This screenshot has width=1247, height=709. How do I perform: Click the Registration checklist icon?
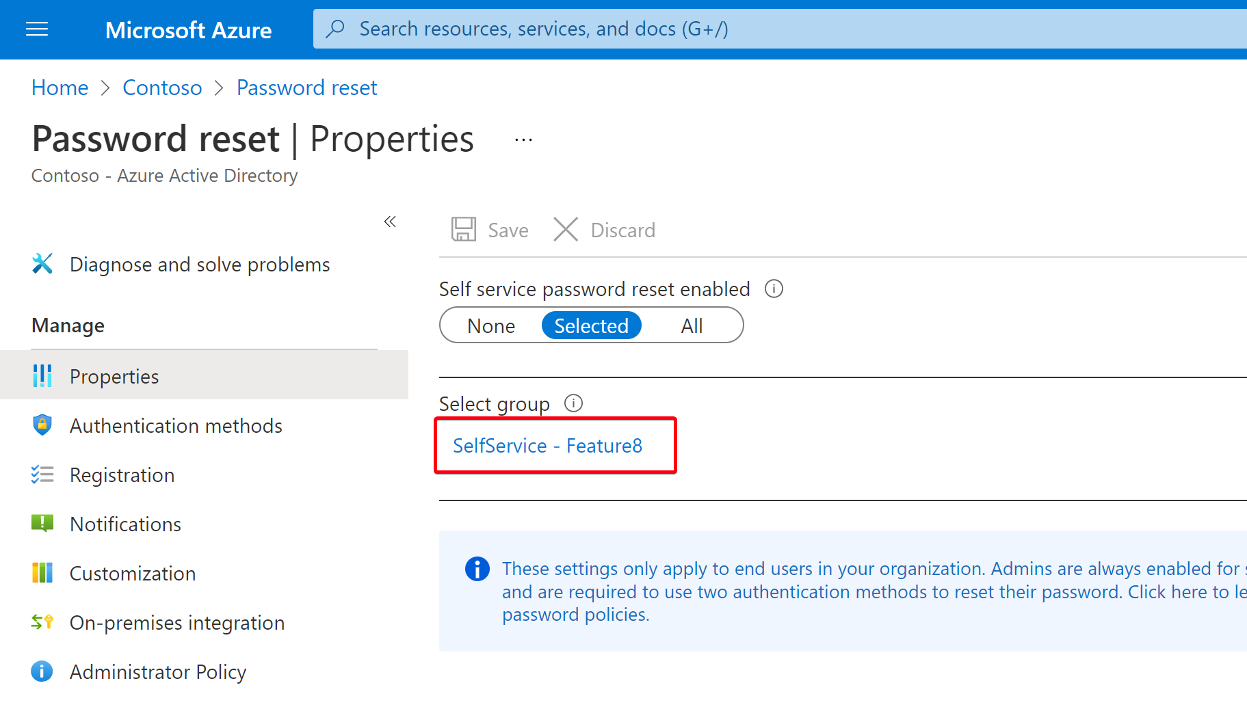pos(42,474)
